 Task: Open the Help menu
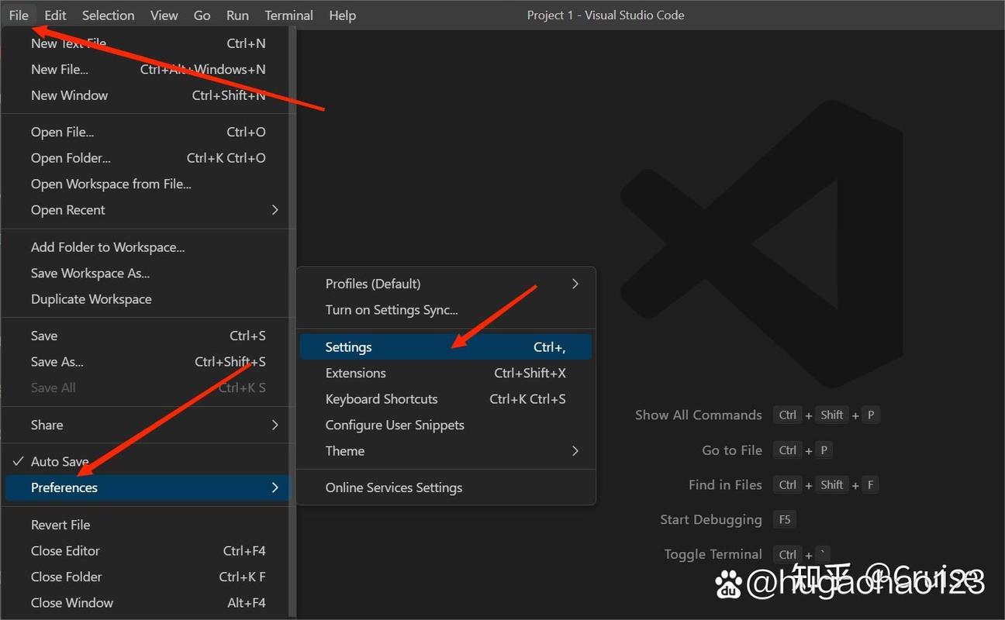coord(342,15)
